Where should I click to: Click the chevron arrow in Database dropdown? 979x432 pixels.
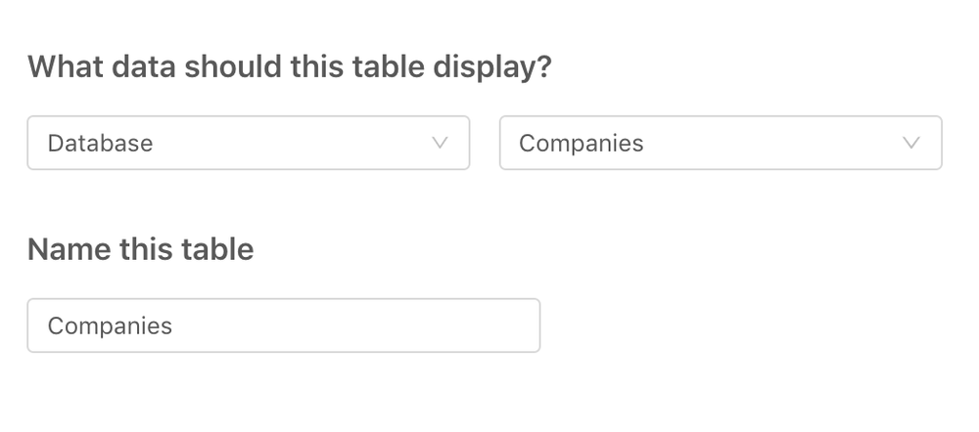click(x=440, y=143)
